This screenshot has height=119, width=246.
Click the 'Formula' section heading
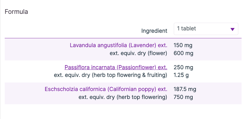17,12
